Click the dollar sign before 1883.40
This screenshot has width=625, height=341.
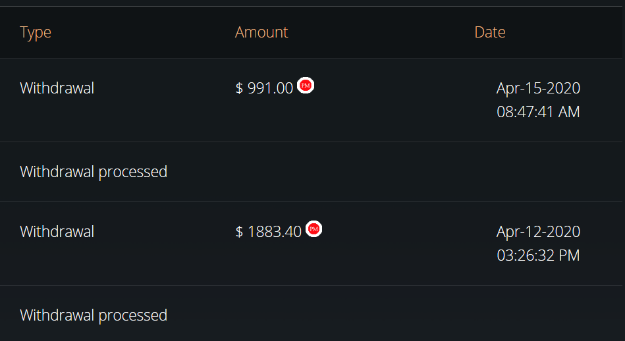[x=239, y=232]
